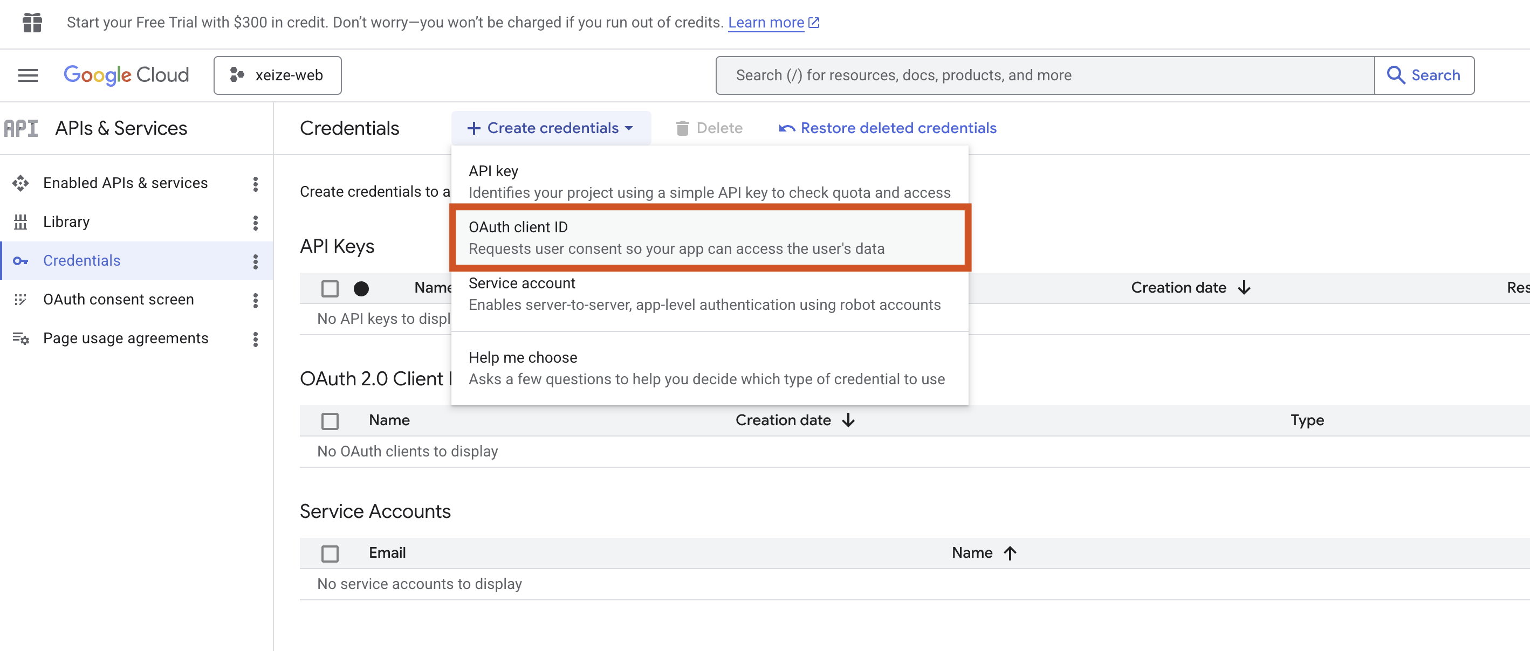This screenshot has height=651, width=1530.
Task: Open the Library page
Action: coord(66,222)
